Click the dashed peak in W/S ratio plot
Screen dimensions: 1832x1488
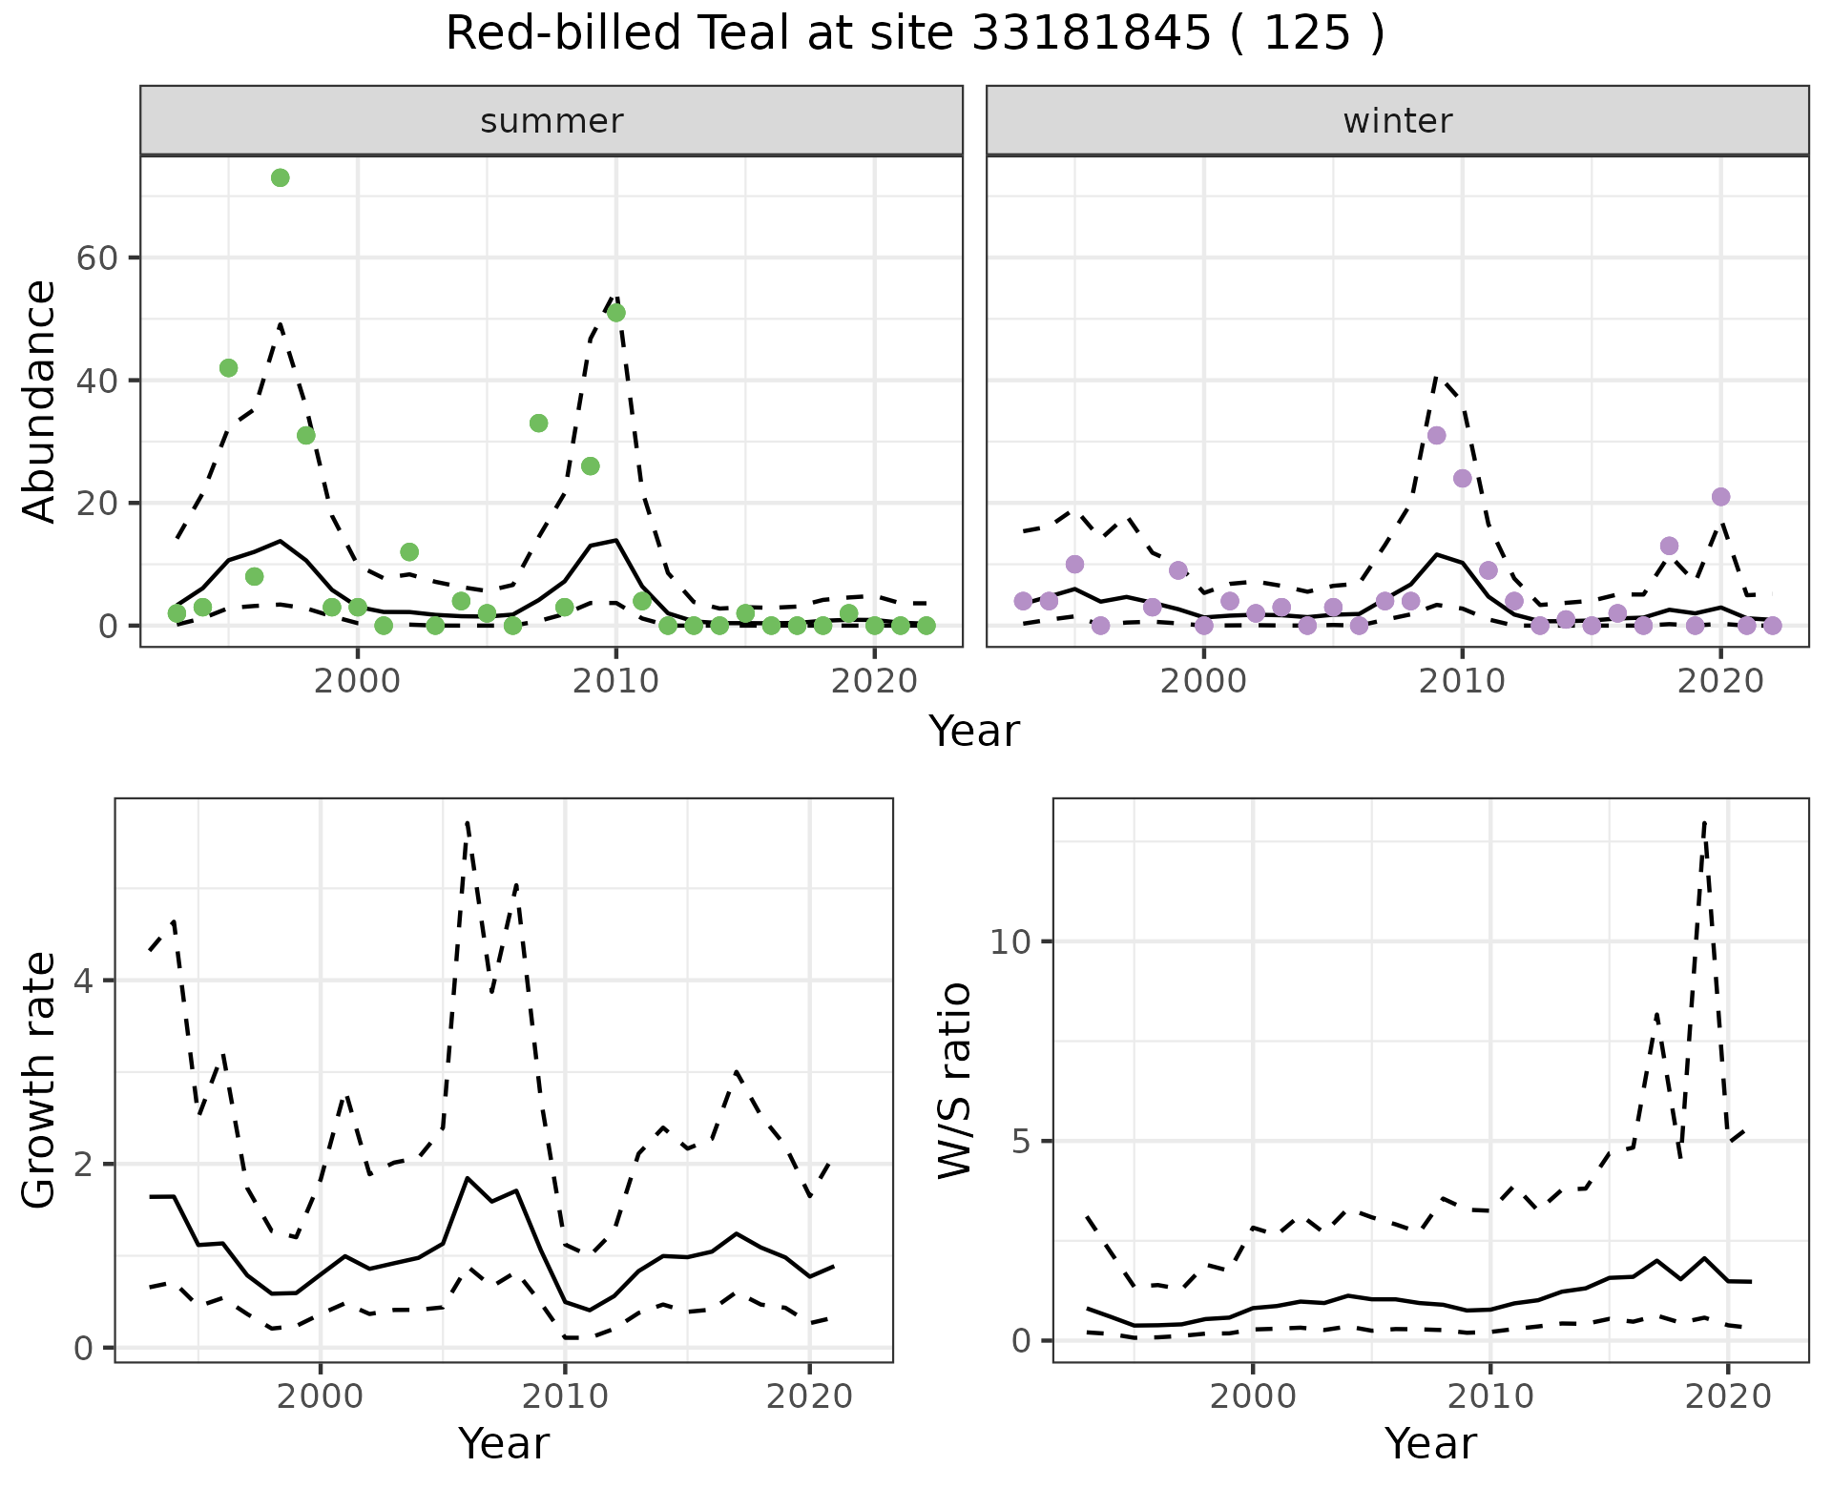(x=1704, y=822)
